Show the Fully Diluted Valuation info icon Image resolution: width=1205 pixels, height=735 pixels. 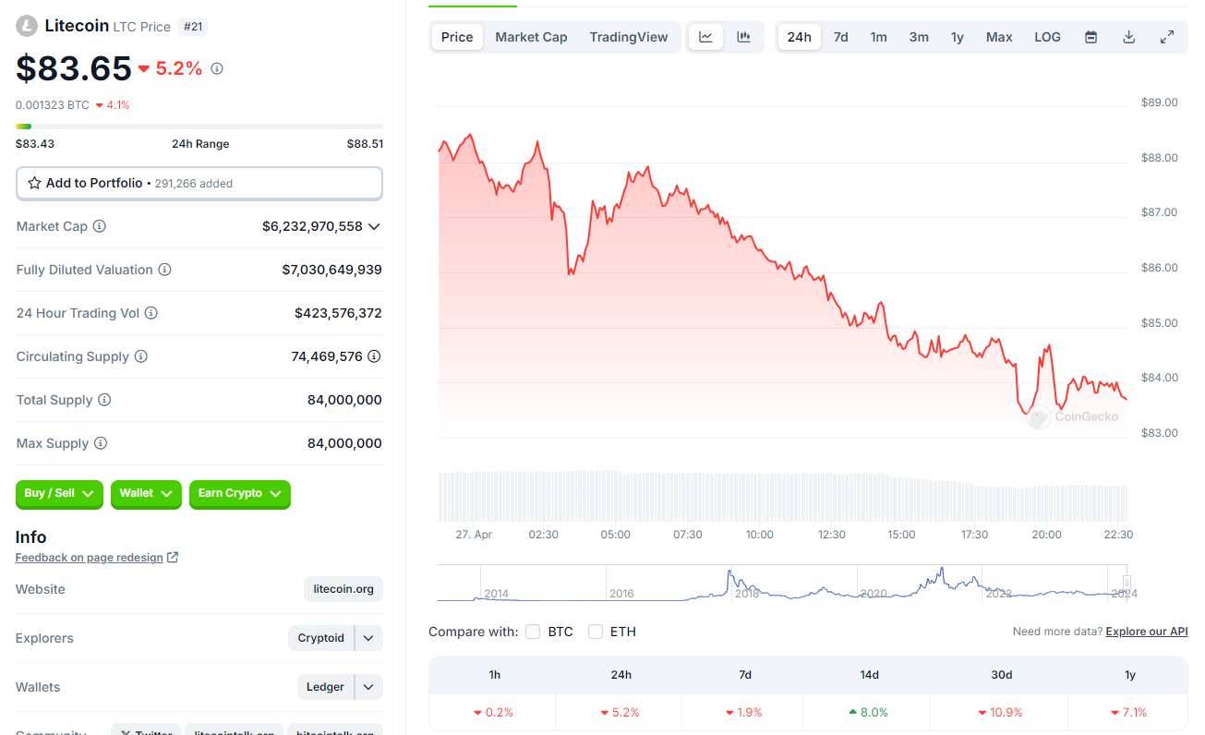pos(164,270)
